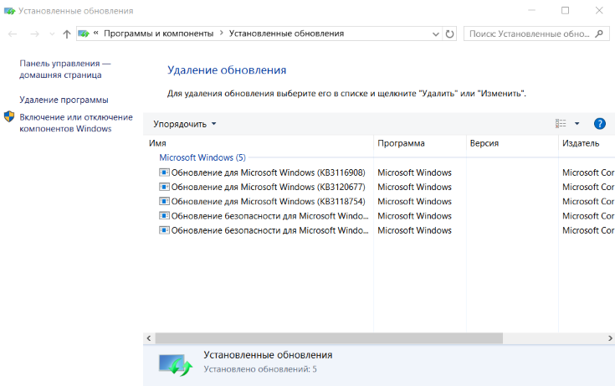Go to Панель управления домашняя страница
Screen dimensions: 615x386
64,69
